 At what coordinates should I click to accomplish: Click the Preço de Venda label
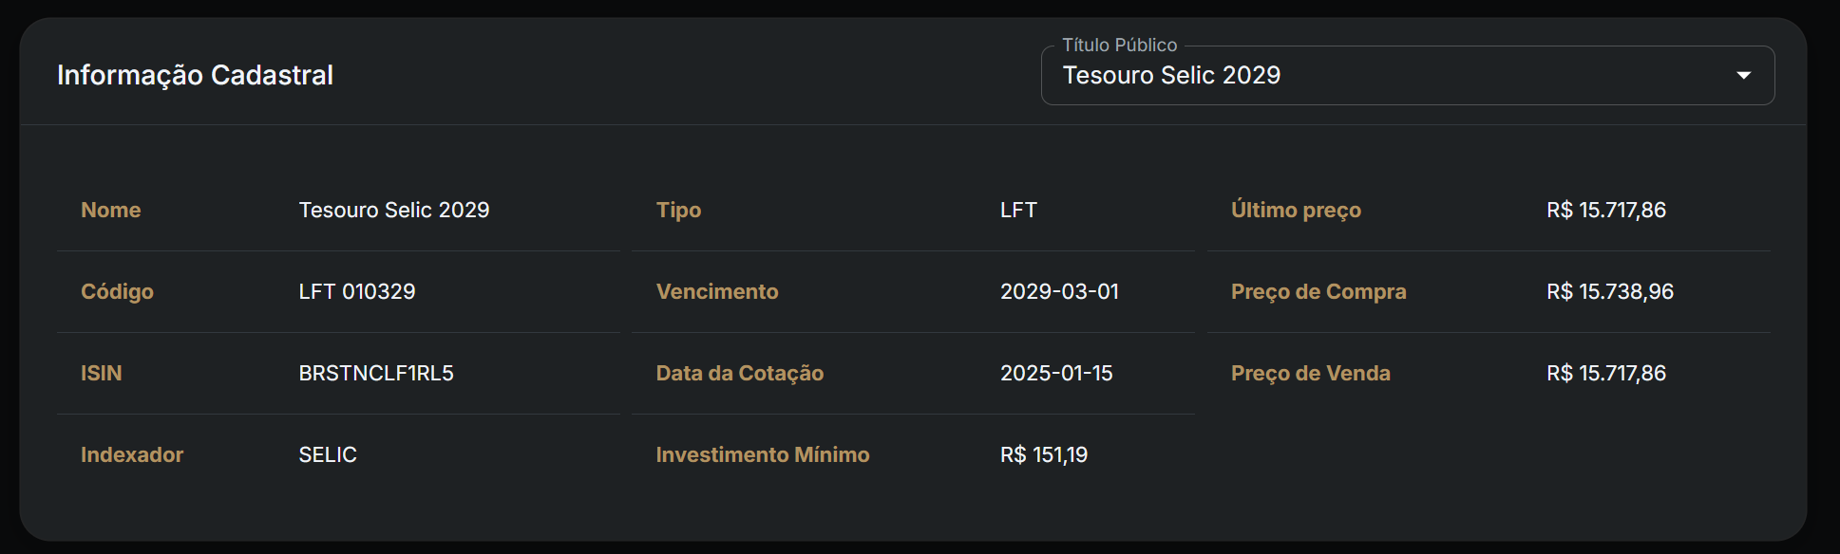tap(1311, 373)
